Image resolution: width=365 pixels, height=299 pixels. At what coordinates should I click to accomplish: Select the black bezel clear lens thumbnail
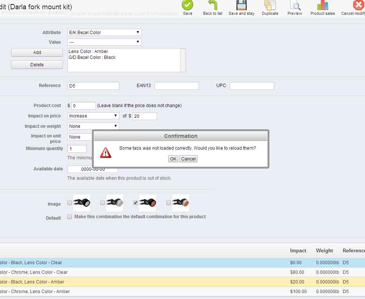82,203
